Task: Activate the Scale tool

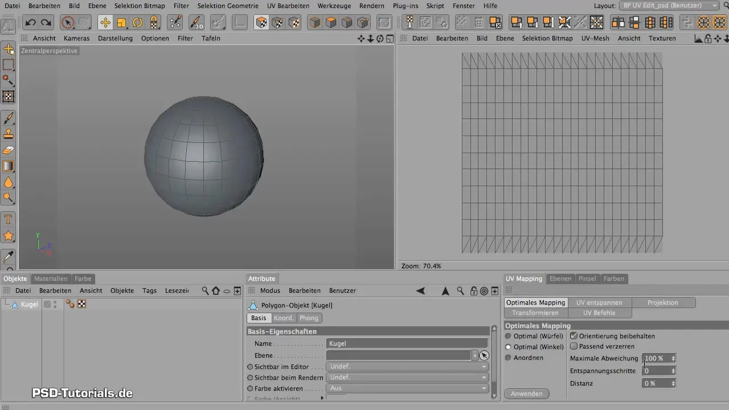Action: pos(121,23)
